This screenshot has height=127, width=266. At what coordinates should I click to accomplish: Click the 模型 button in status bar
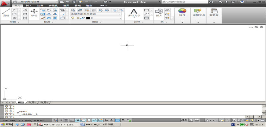(x=184, y=120)
